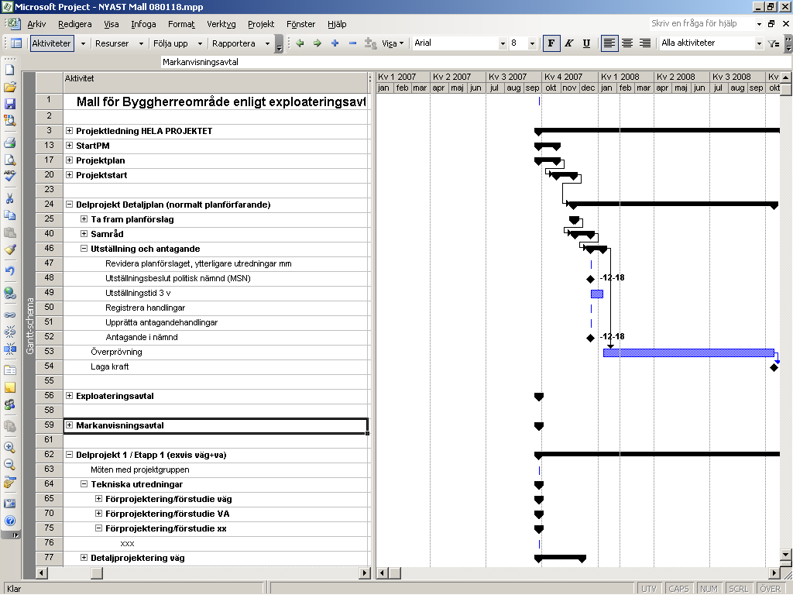Screen dimensions: 793x595
Task: Toggle the Aktiviteter guide button
Action: pyautogui.click(x=52, y=43)
